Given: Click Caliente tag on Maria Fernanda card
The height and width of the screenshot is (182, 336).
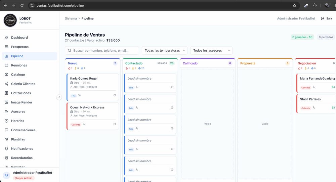Looking at the screenshot, I should [305, 88].
